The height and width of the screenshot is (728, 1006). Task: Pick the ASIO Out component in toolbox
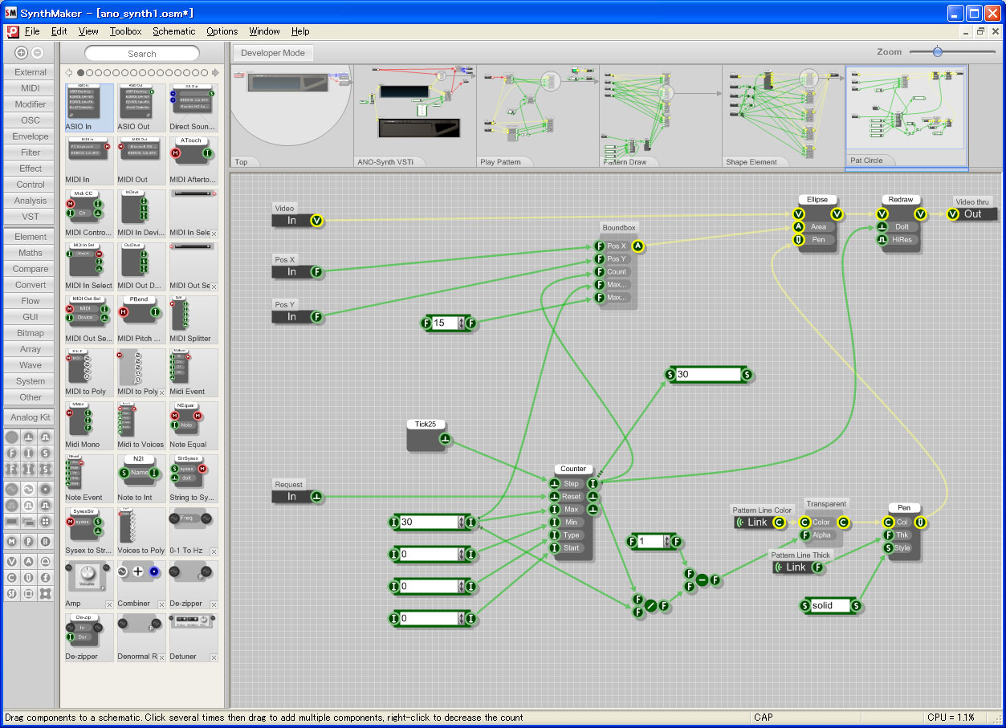[x=141, y=107]
